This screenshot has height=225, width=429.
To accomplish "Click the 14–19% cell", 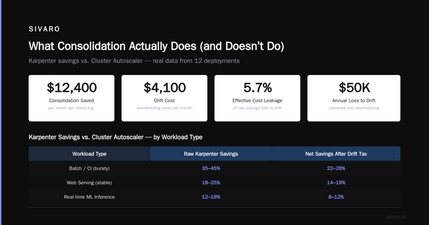I will (x=336, y=182).
